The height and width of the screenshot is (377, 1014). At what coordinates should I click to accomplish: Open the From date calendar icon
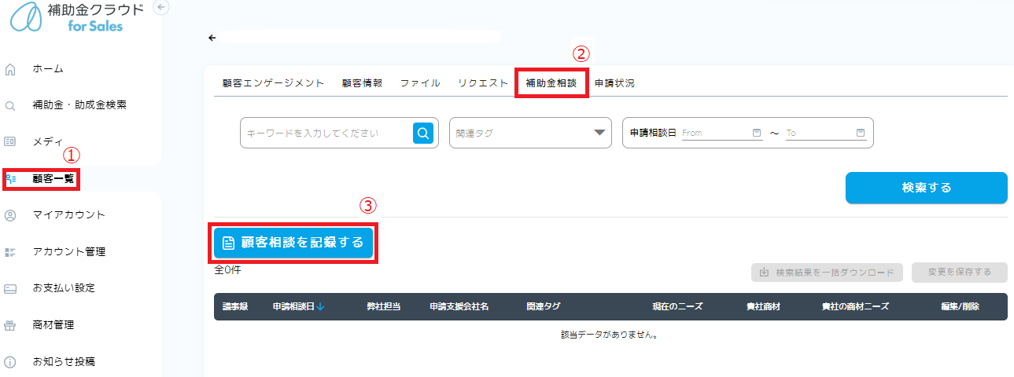pos(757,133)
